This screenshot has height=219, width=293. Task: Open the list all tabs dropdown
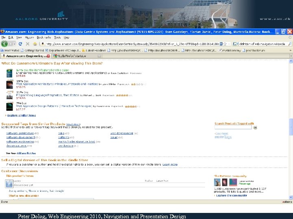coord(291,56)
